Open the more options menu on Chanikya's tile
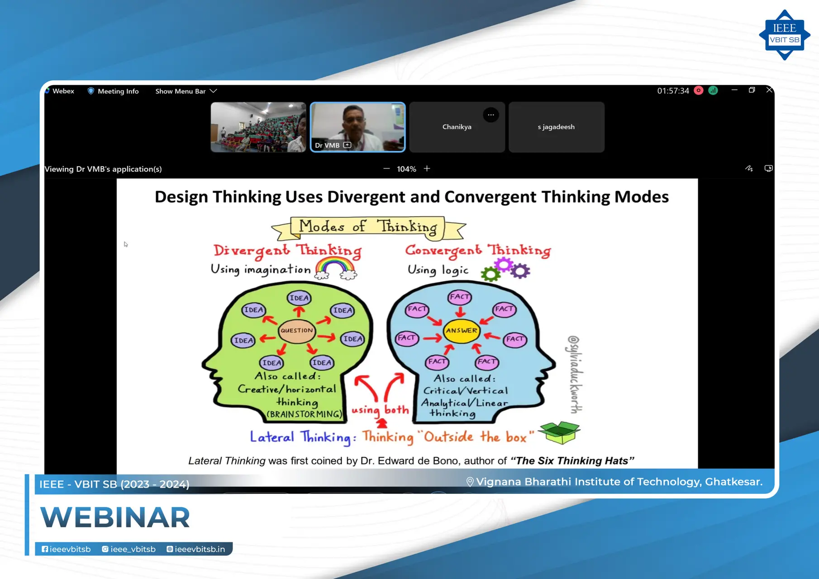Image resolution: width=819 pixels, height=579 pixels. pyautogui.click(x=491, y=115)
